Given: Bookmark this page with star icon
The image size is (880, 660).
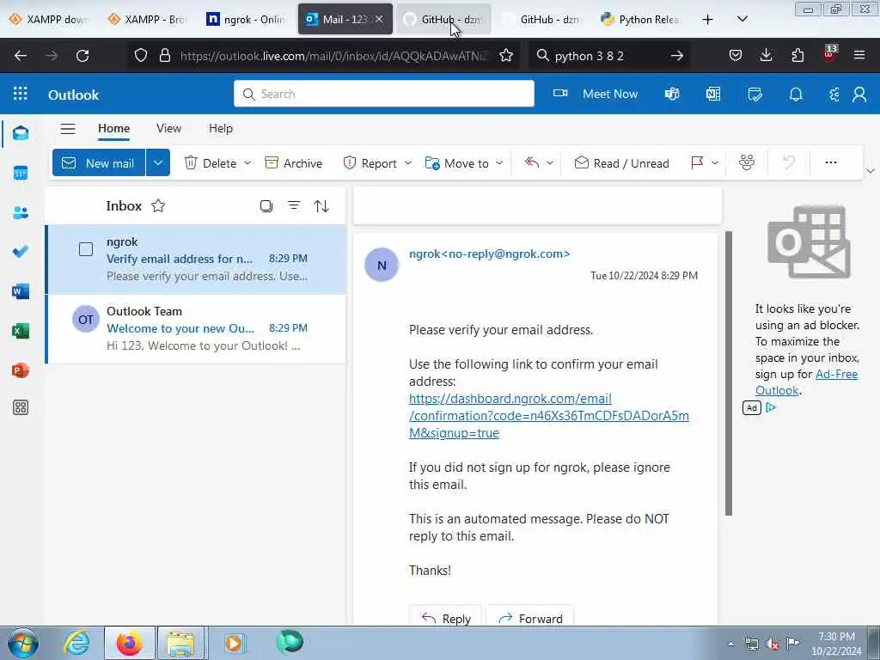Looking at the screenshot, I should 506,56.
